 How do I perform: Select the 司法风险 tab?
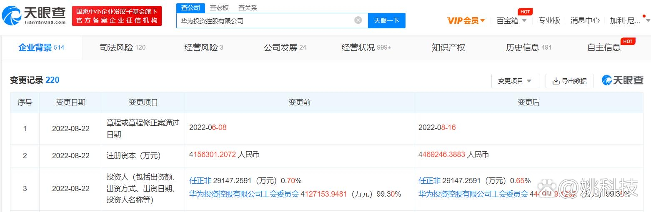tap(123, 47)
